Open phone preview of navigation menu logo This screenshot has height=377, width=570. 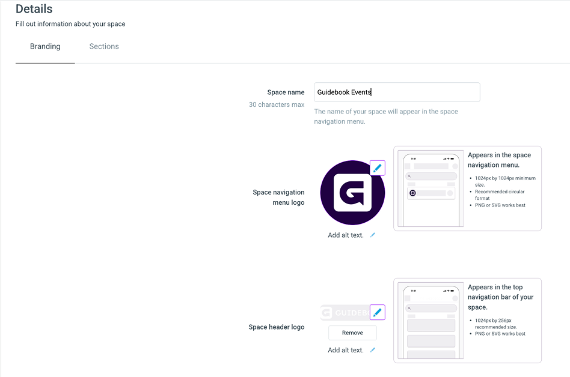click(431, 188)
